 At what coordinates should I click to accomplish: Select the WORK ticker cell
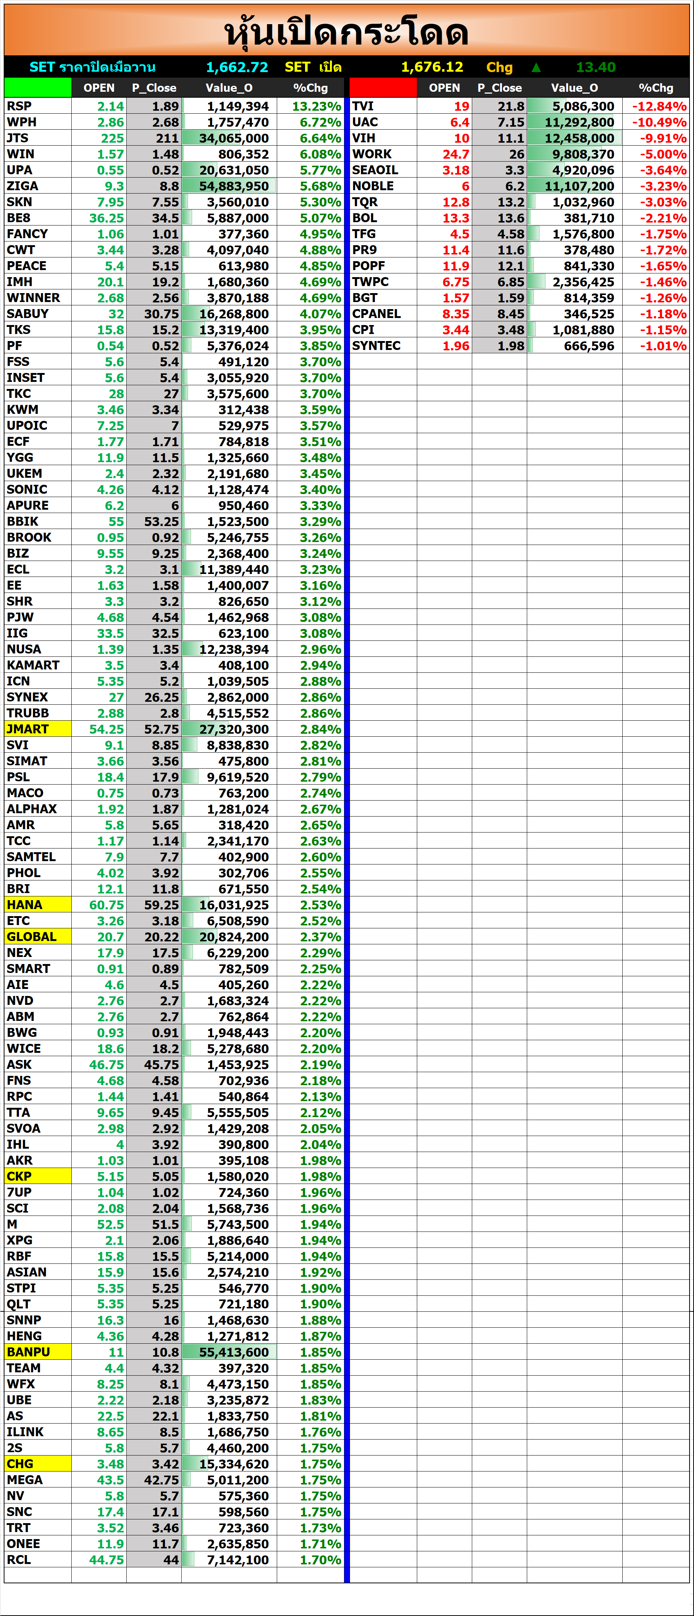tap(383, 154)
